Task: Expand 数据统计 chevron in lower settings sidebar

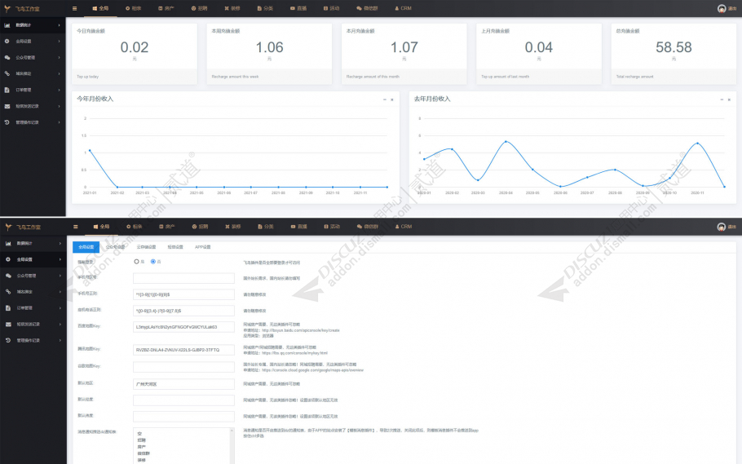Action: (60, 243)
